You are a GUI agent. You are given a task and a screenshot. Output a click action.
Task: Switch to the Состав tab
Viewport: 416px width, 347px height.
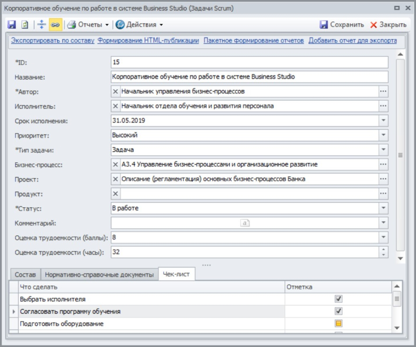[x=25, y=275]
